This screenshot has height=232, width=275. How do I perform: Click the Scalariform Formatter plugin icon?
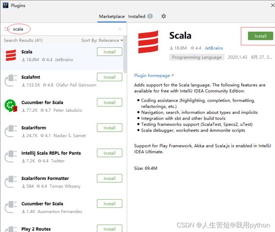pos(11,182)
